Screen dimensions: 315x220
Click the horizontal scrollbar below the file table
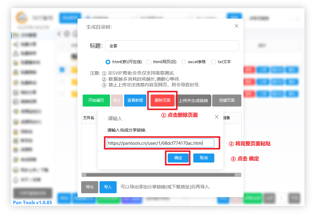(161, 175)
